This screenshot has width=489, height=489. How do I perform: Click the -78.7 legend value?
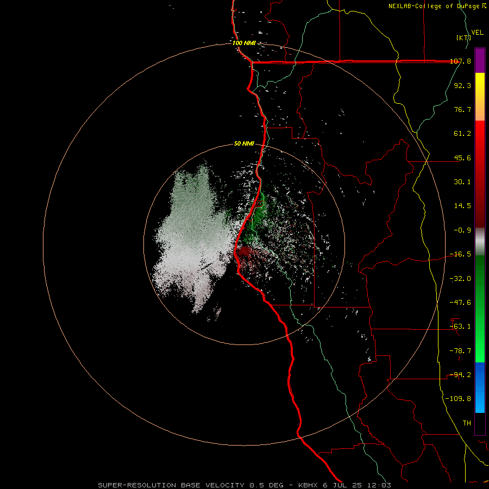(x=460, y=351)
